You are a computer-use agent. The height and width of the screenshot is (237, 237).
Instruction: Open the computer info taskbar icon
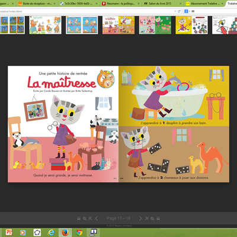[x=94, y=232]
